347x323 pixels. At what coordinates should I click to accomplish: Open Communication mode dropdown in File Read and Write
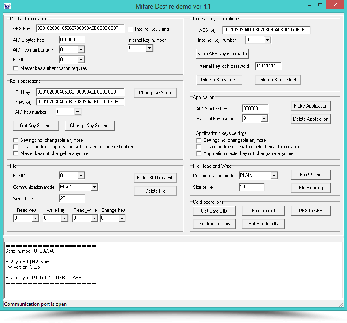[x=274, y=176]
